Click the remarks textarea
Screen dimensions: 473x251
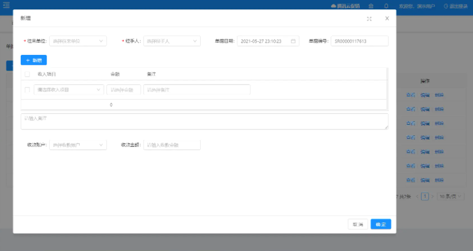pyautogui.click(x=204, y=122)
